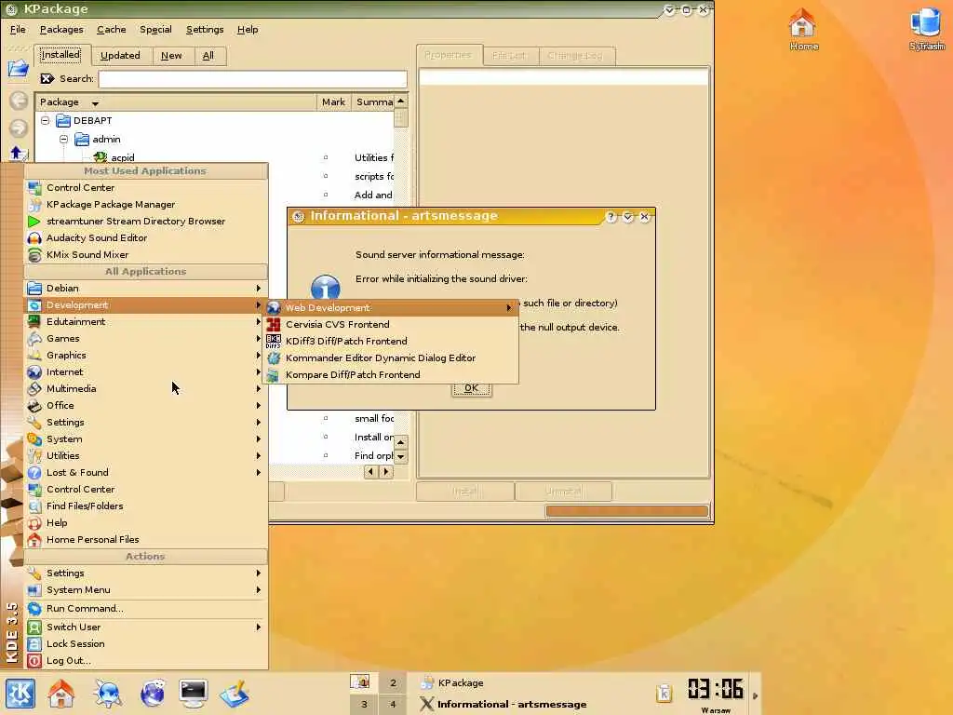The width and height of the screenshot is (953, 715).
Task: Collapse the DEBAPT tree node
Action: [x=45, y=120]
